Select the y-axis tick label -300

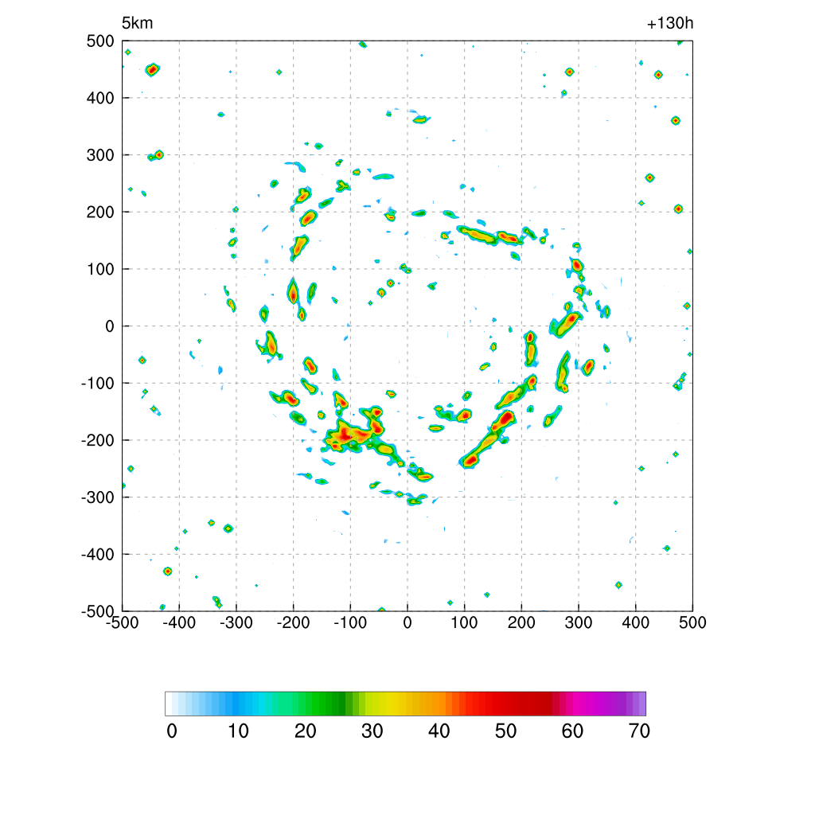point(98,497)
